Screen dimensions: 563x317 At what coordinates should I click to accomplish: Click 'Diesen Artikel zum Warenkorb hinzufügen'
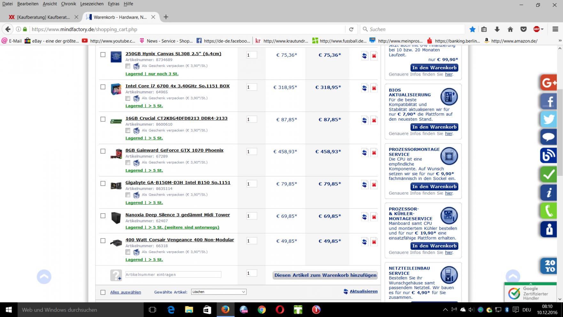click(325, 275)
